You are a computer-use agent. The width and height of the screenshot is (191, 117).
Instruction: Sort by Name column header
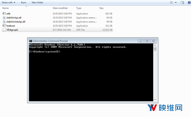5,8
